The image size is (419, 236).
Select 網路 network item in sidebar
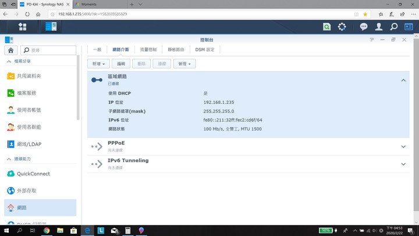tap(40, 207)
